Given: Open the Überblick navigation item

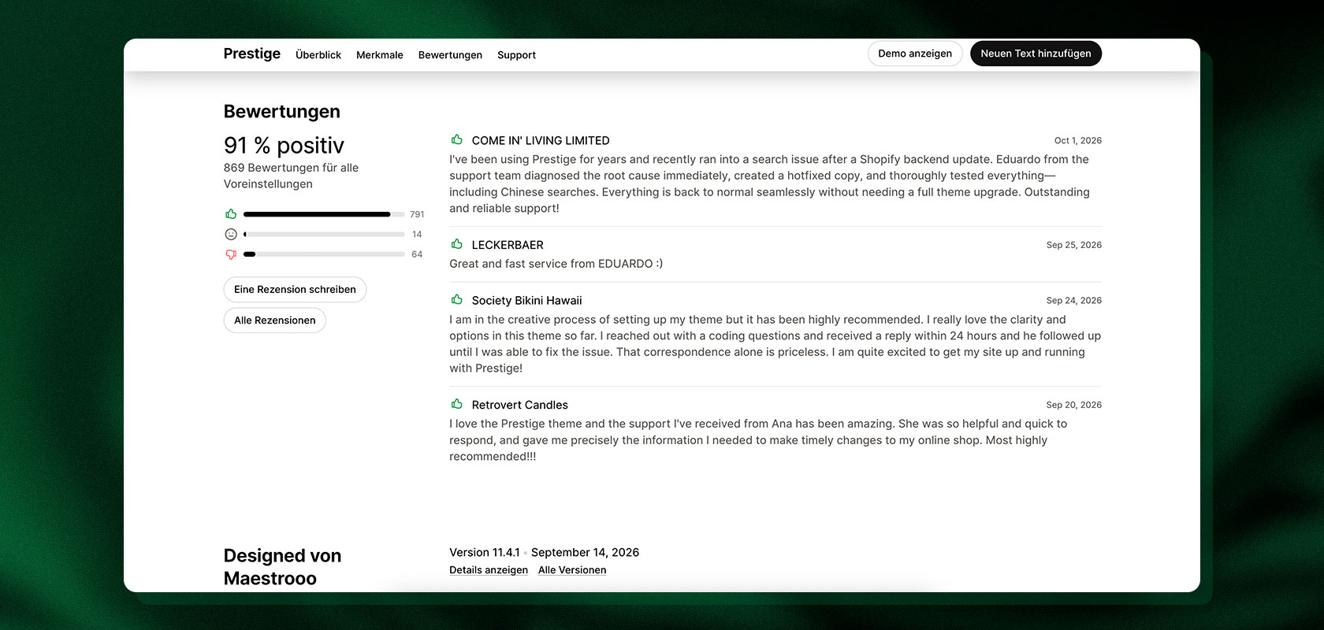Looking at the screenshot, I should (318, 55).
